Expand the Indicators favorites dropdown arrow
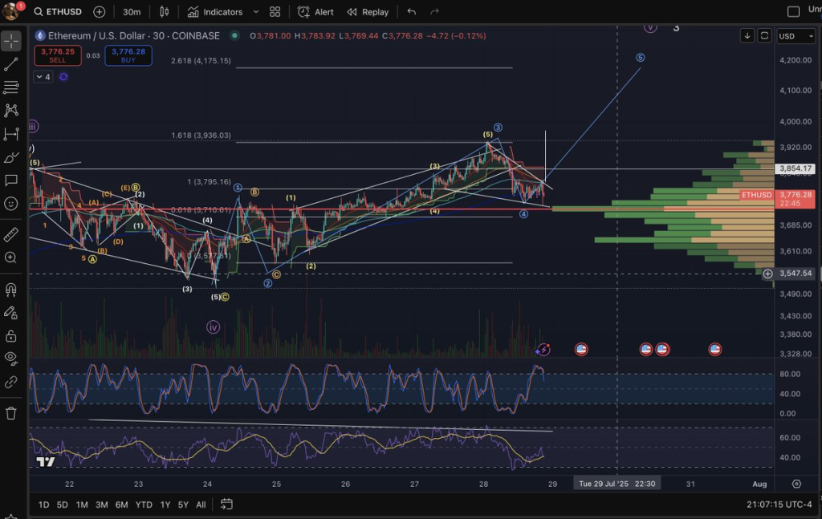The height and width of the screenshot is (519, 822). tap(255, 12)
